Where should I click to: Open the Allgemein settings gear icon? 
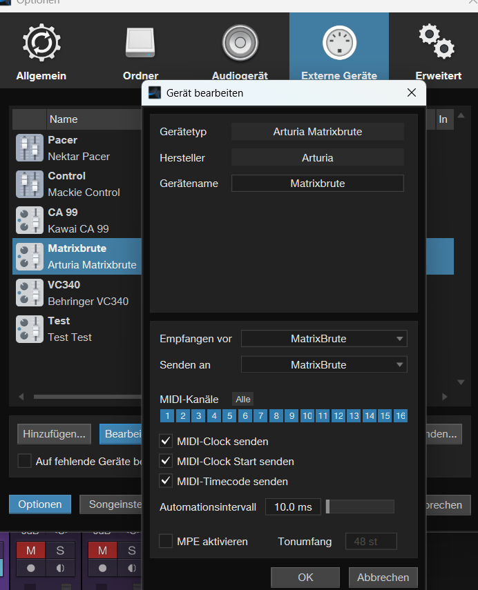[x=41, y=43]
